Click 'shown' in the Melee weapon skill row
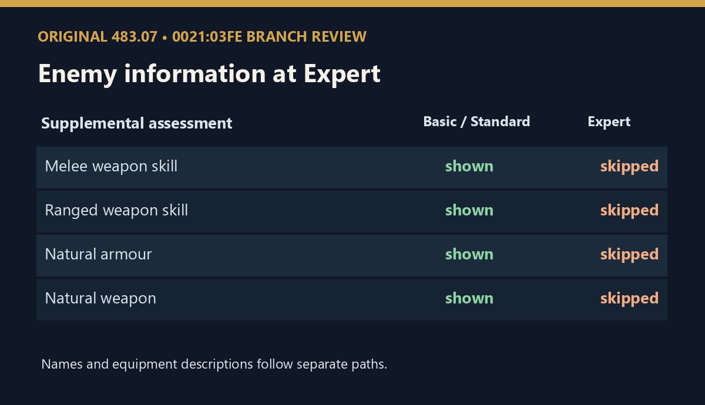This screenshot has width=705, height=405. pyautogui.click(x=469, y=167)
